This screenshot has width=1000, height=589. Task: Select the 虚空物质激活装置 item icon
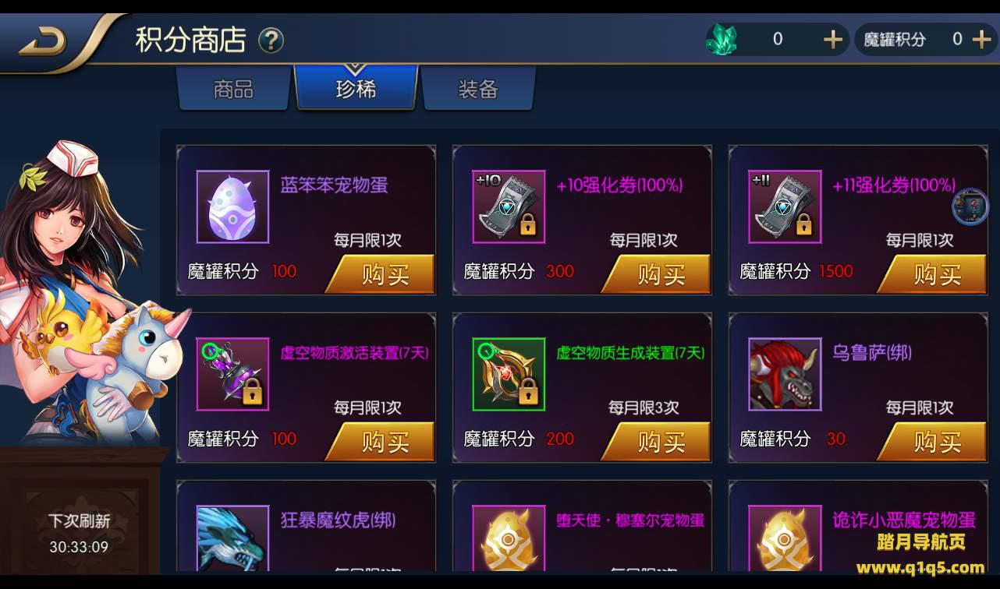coord(232,375)
